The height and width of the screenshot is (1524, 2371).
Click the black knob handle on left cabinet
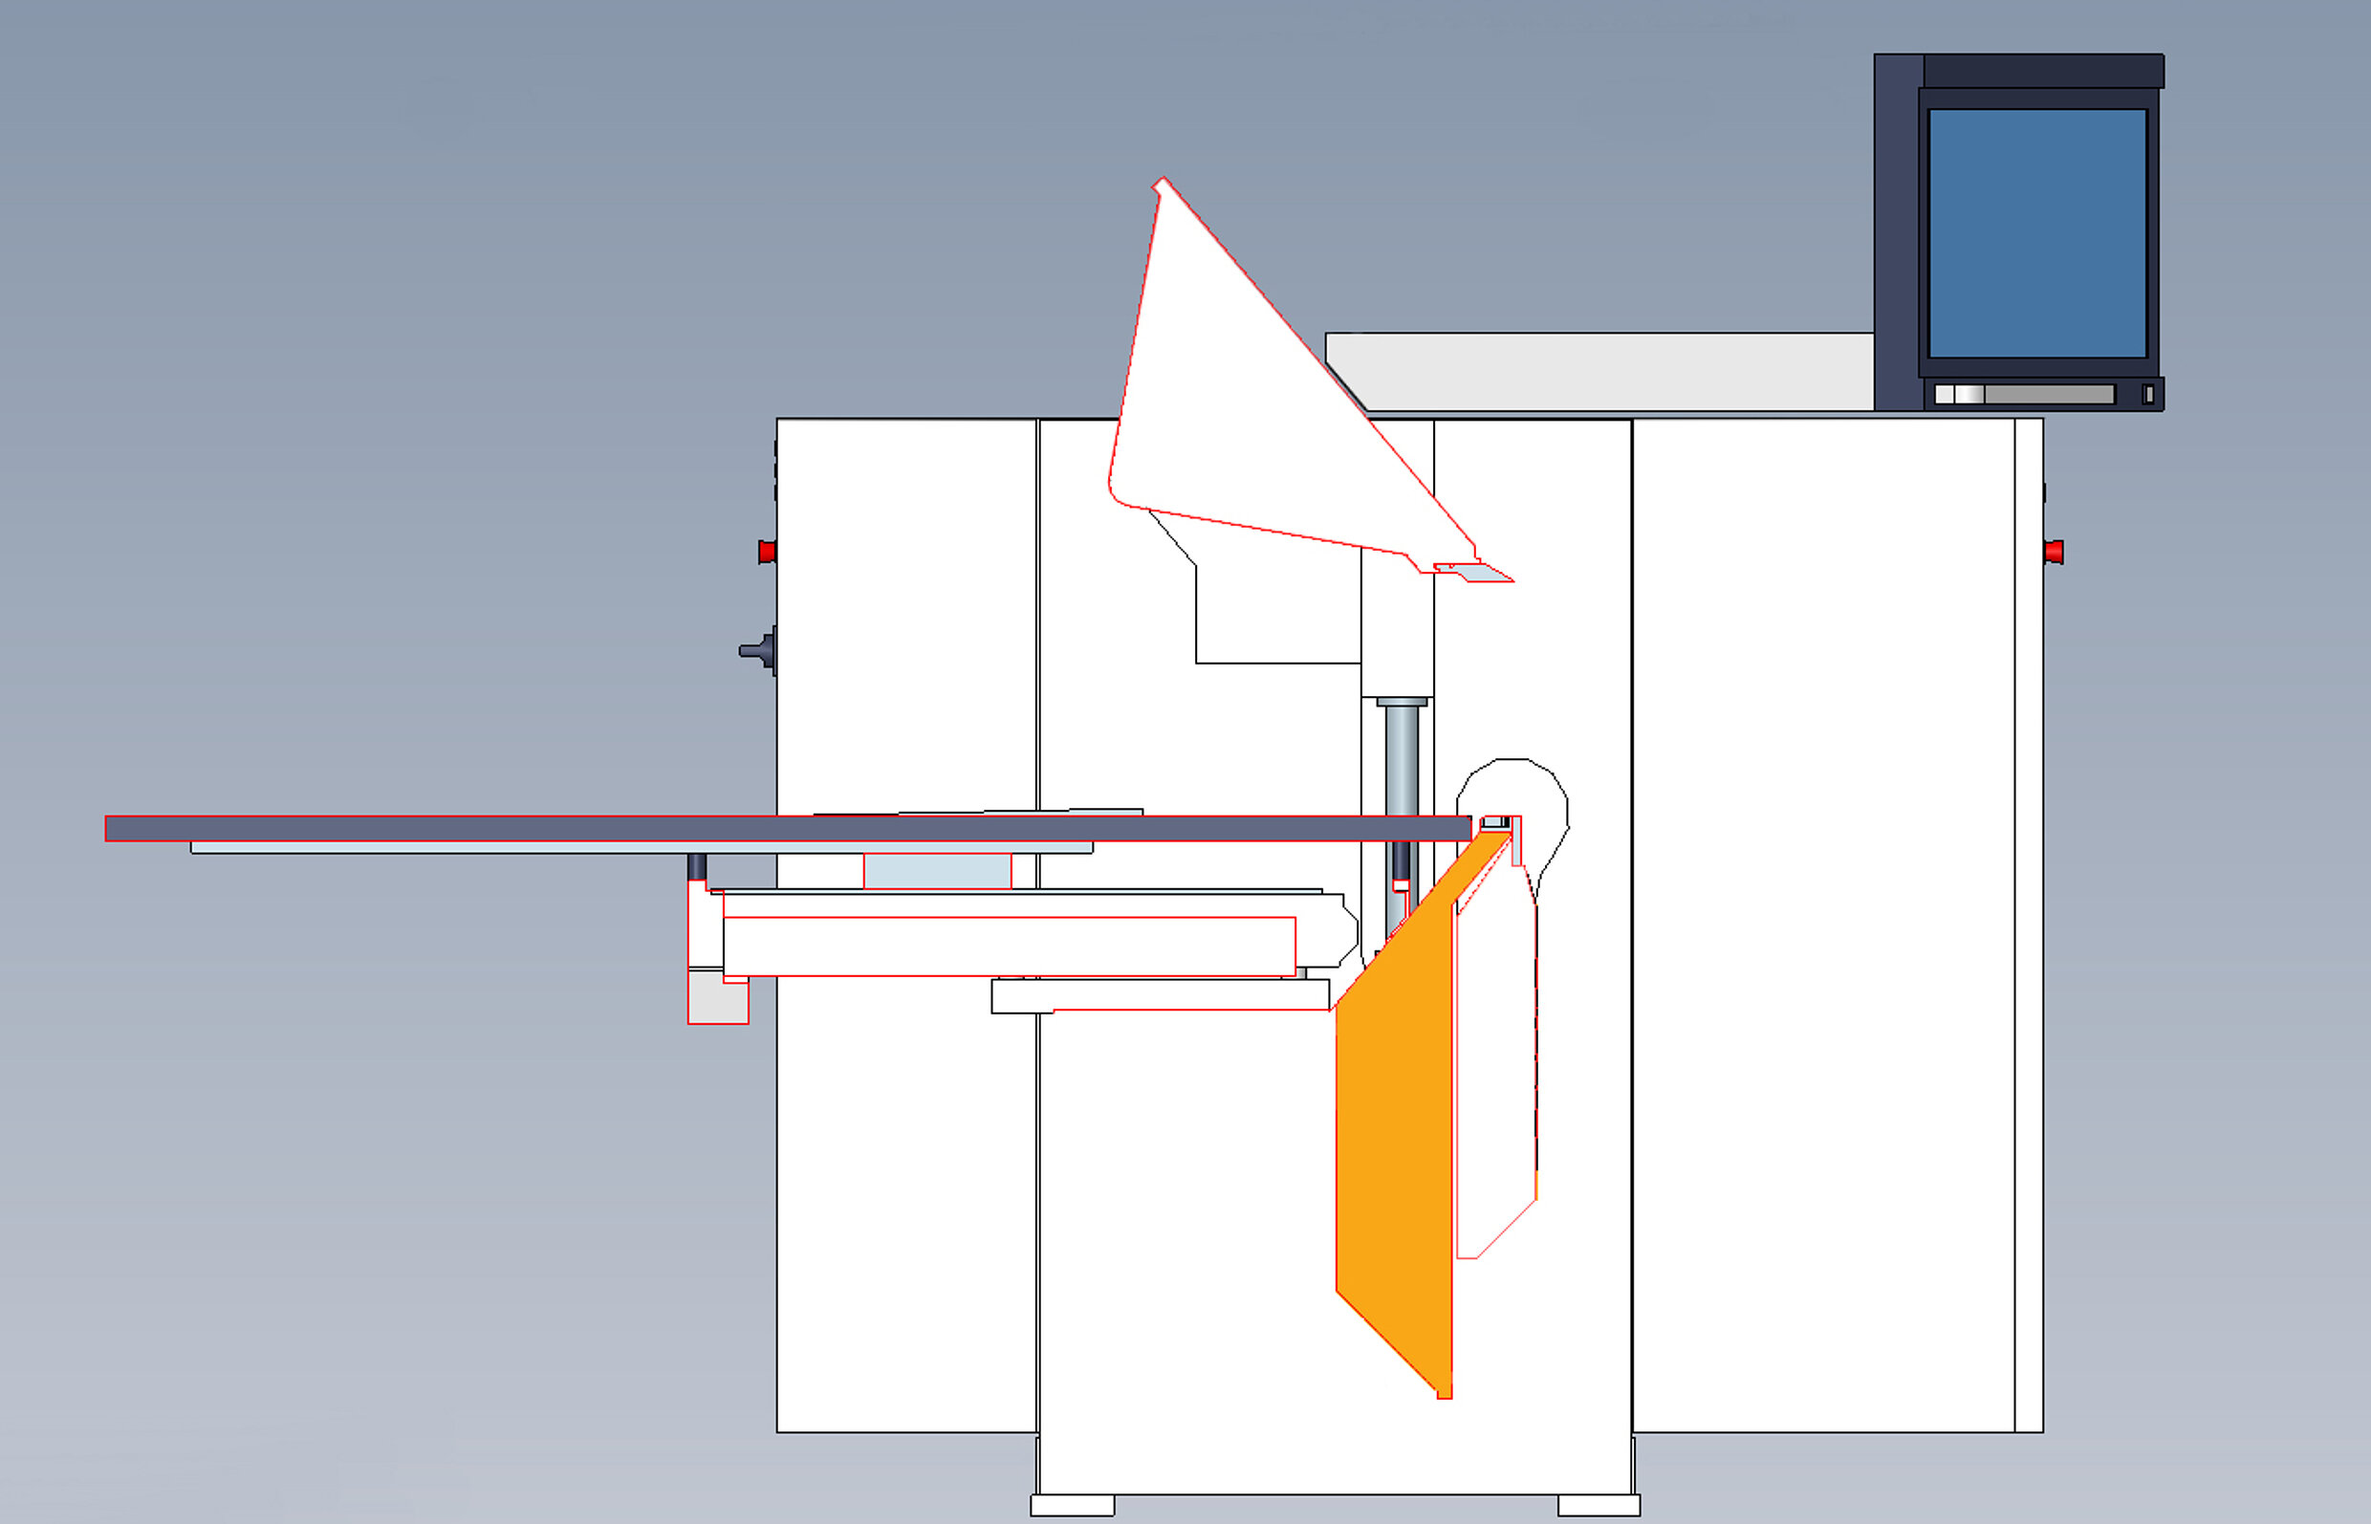(756, 650)
